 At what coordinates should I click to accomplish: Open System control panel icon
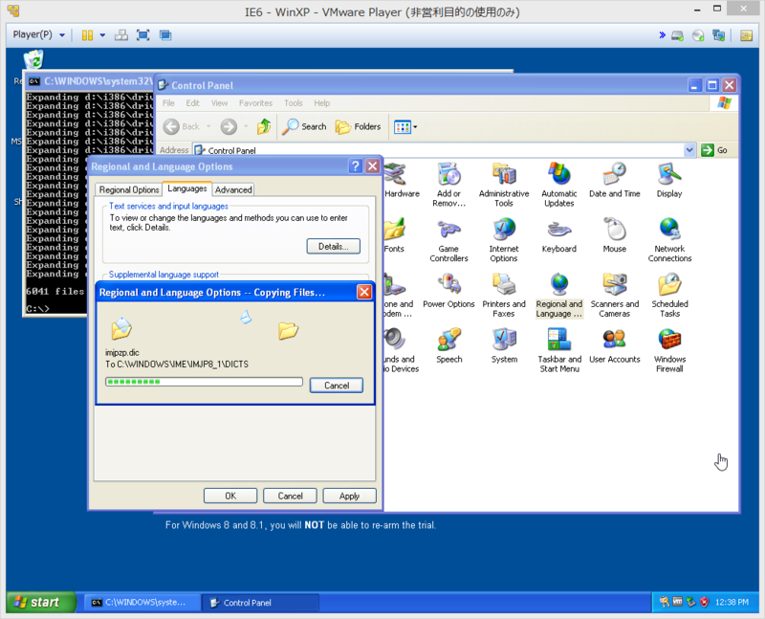click(x=504, y=345)
